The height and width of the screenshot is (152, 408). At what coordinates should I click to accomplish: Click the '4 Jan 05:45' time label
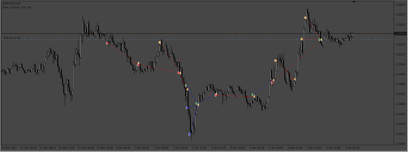[257, 148]
